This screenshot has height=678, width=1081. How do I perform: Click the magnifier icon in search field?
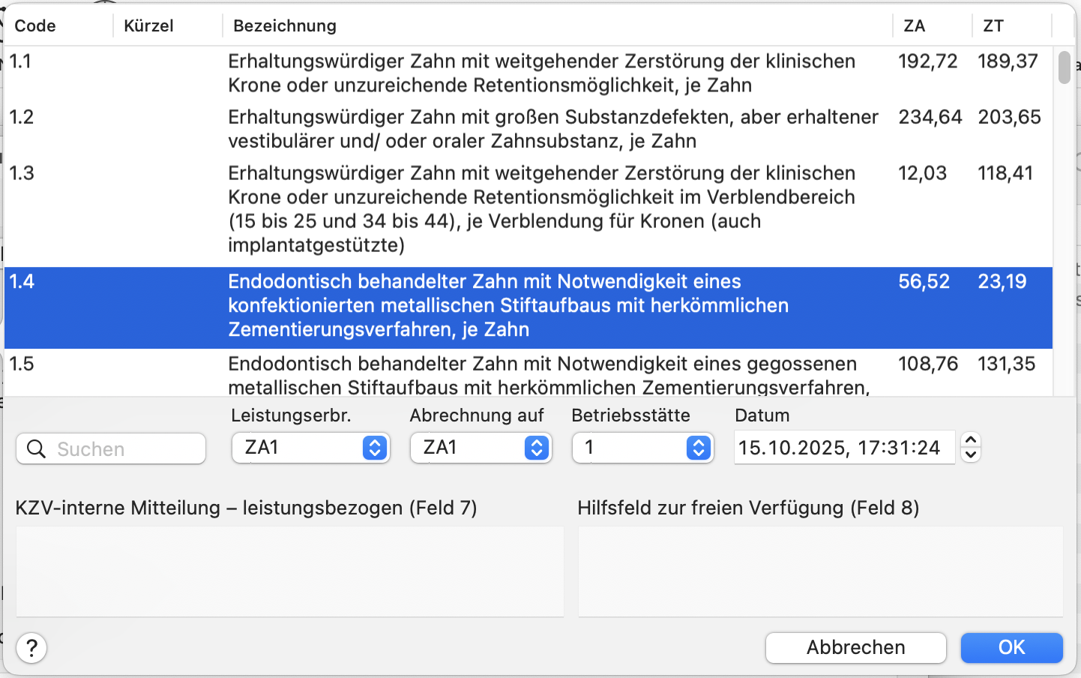pyautogui.click(x=36, y=449)
